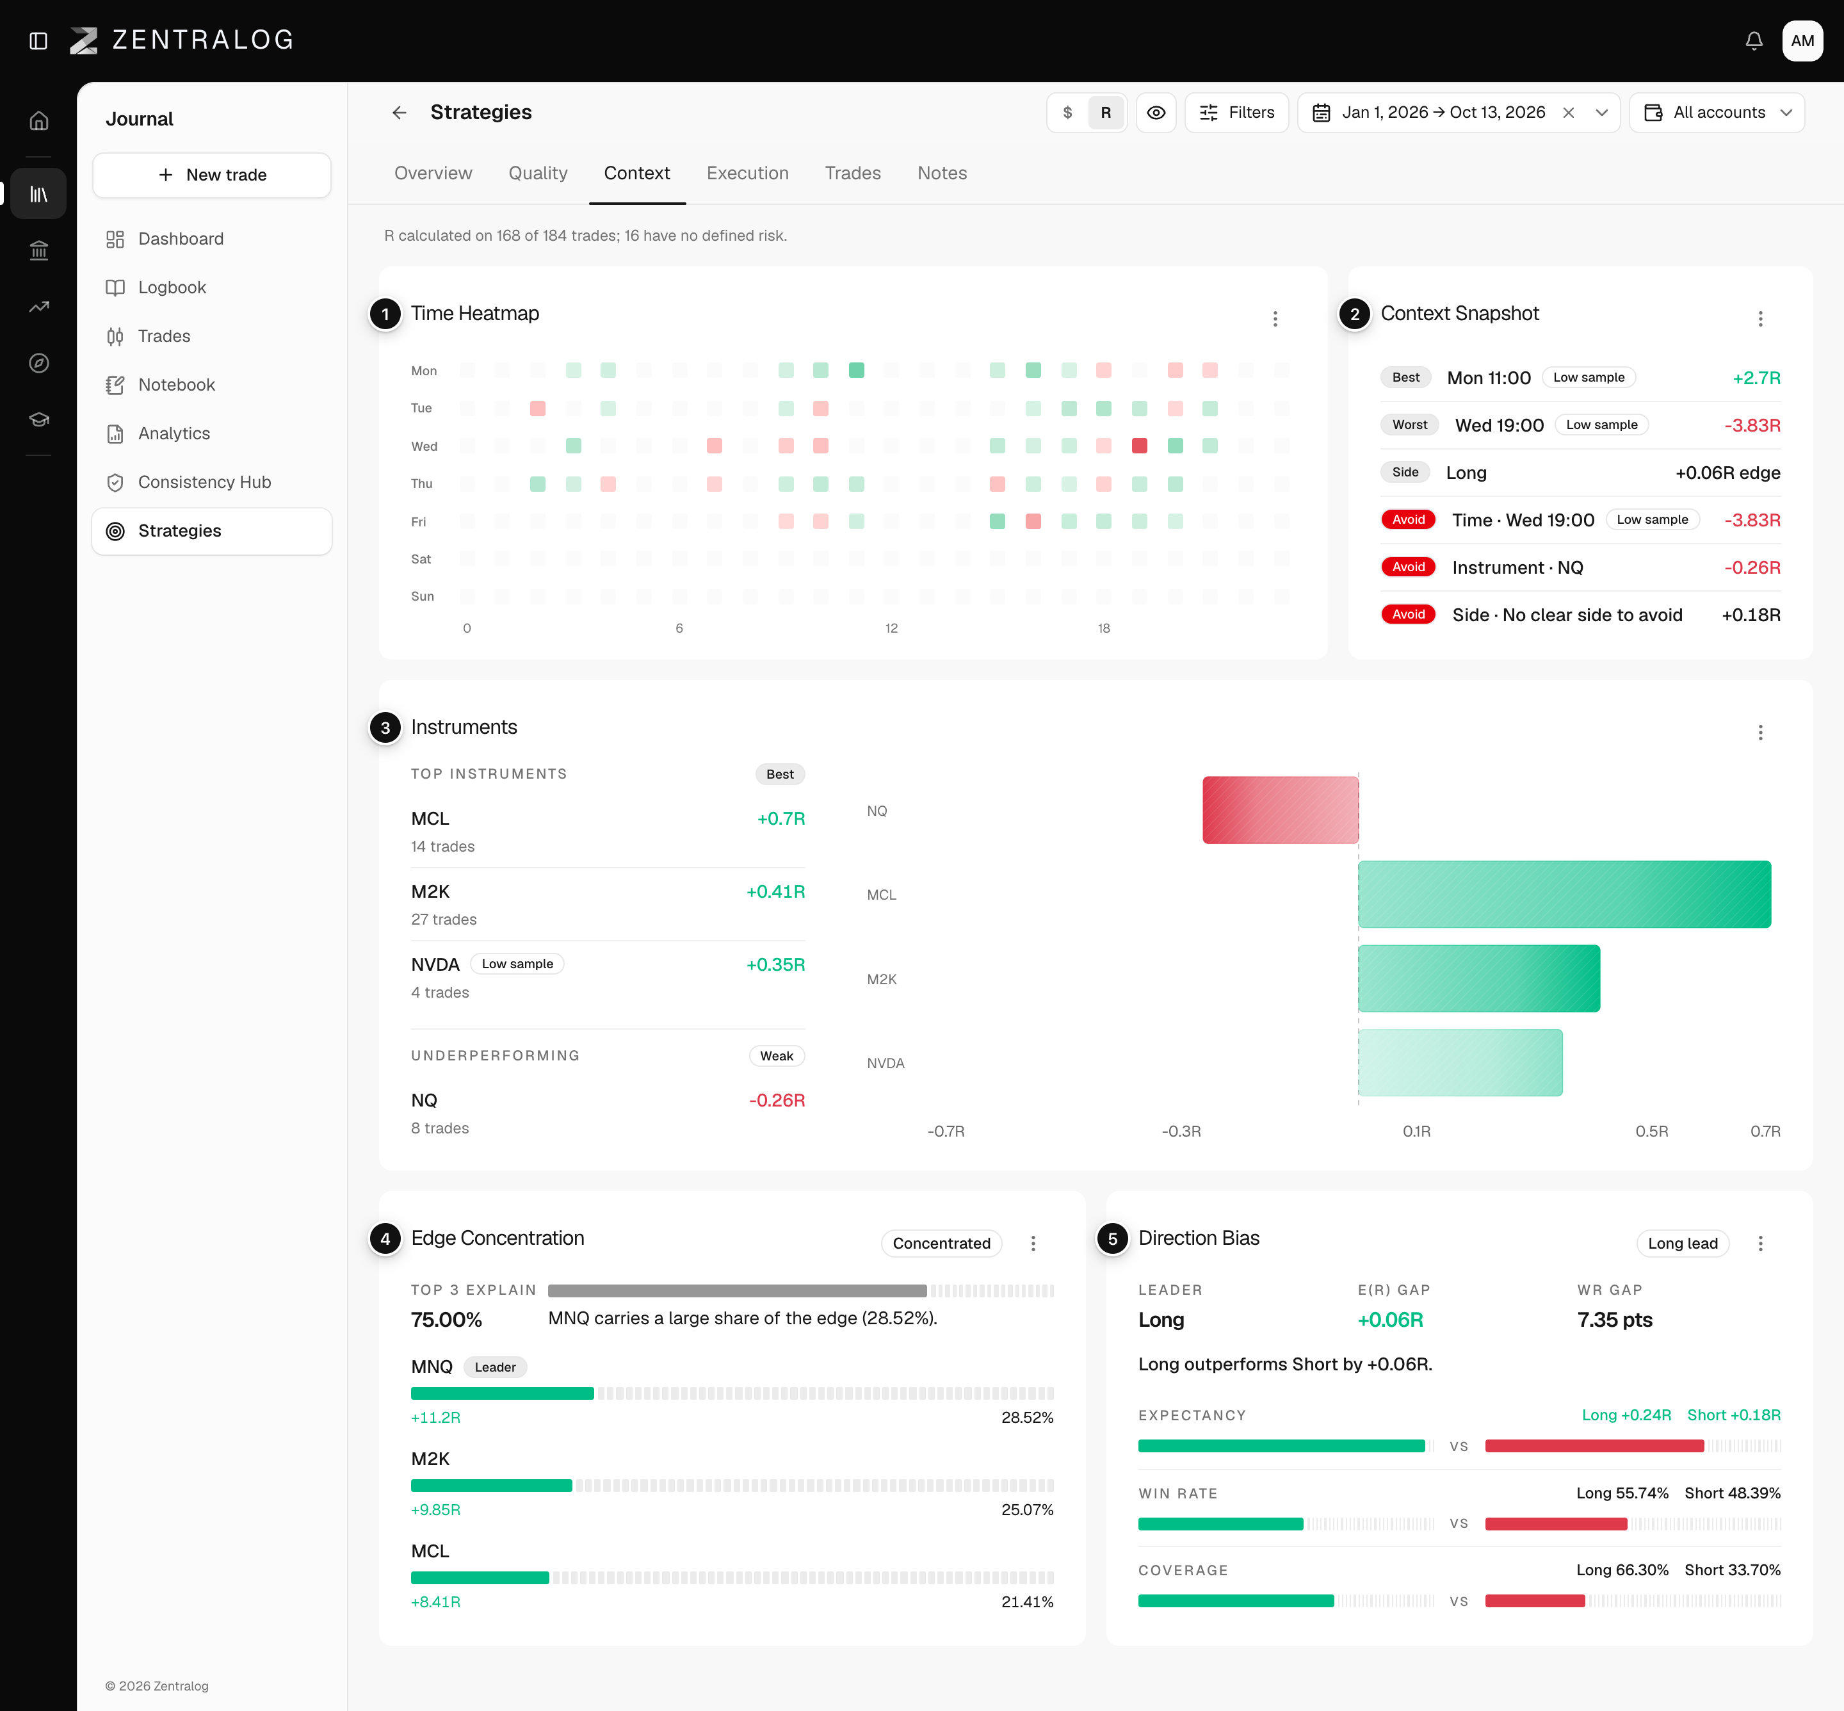This screenshot has height=1711, width=1844.
Task: Open the Instruments card options menu
Action: (1759, 733)
